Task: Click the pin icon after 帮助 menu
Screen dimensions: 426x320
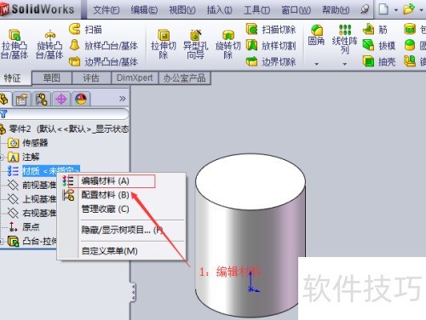Action: tap(365, 9)
